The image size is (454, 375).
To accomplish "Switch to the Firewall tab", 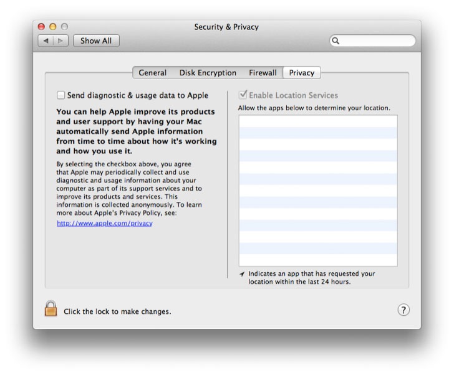I will tap(263, 73).
